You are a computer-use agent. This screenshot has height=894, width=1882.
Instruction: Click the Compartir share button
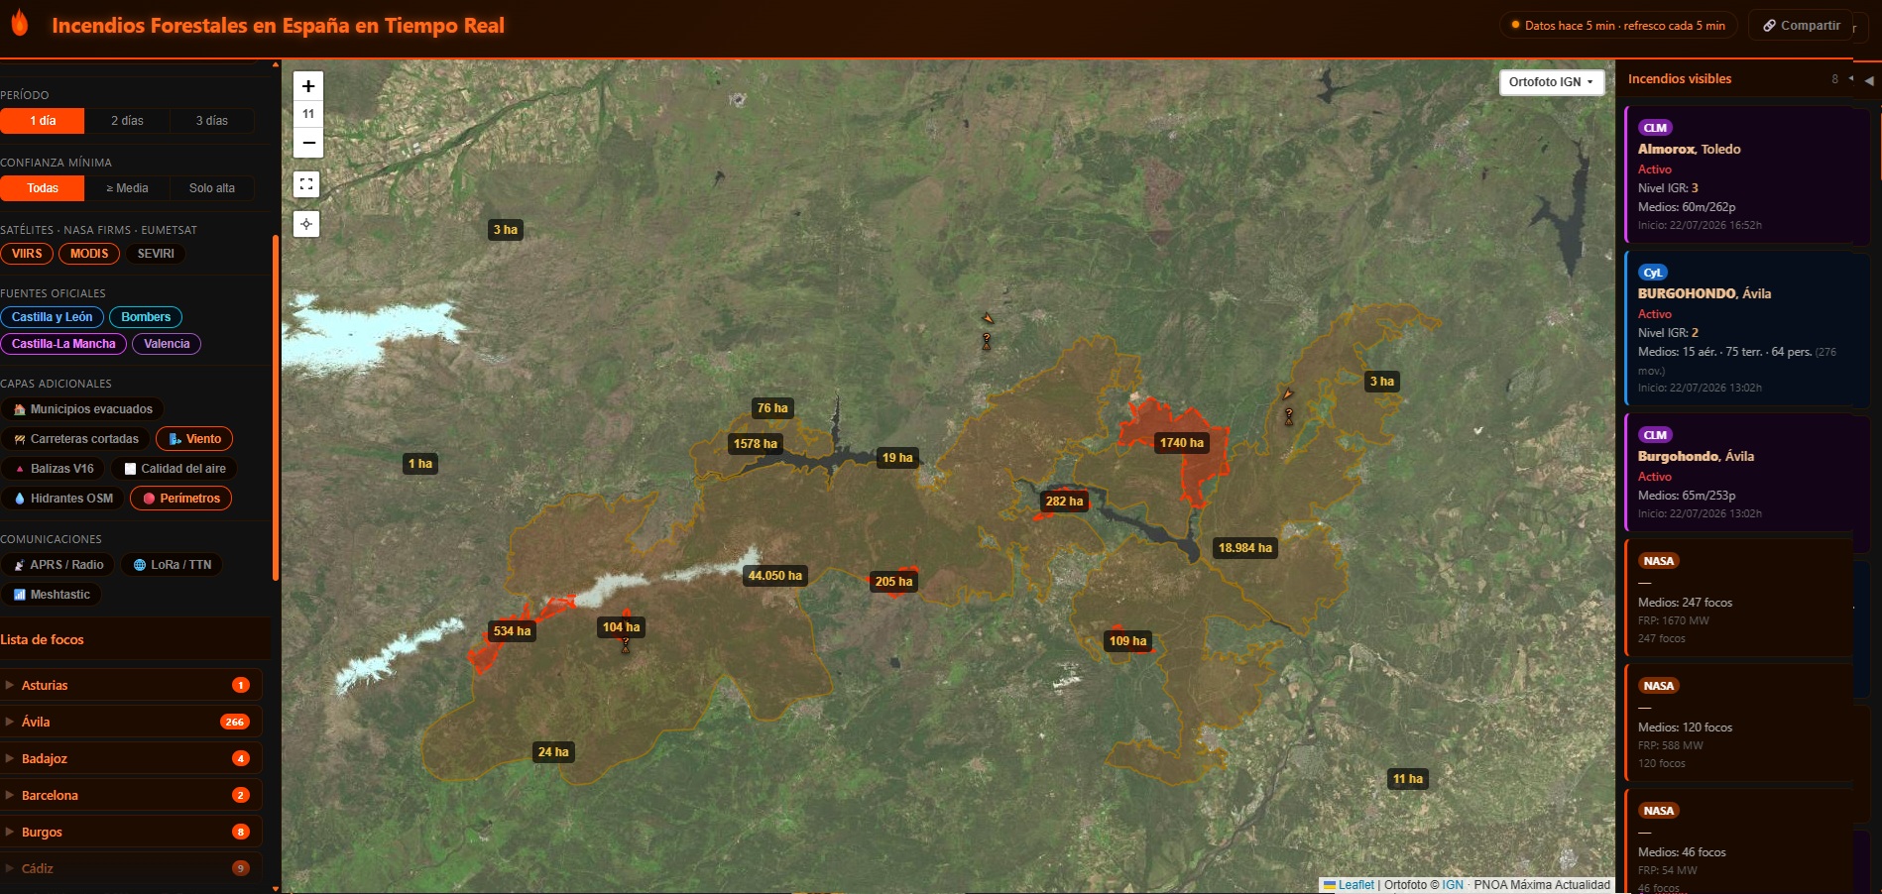1801,26
